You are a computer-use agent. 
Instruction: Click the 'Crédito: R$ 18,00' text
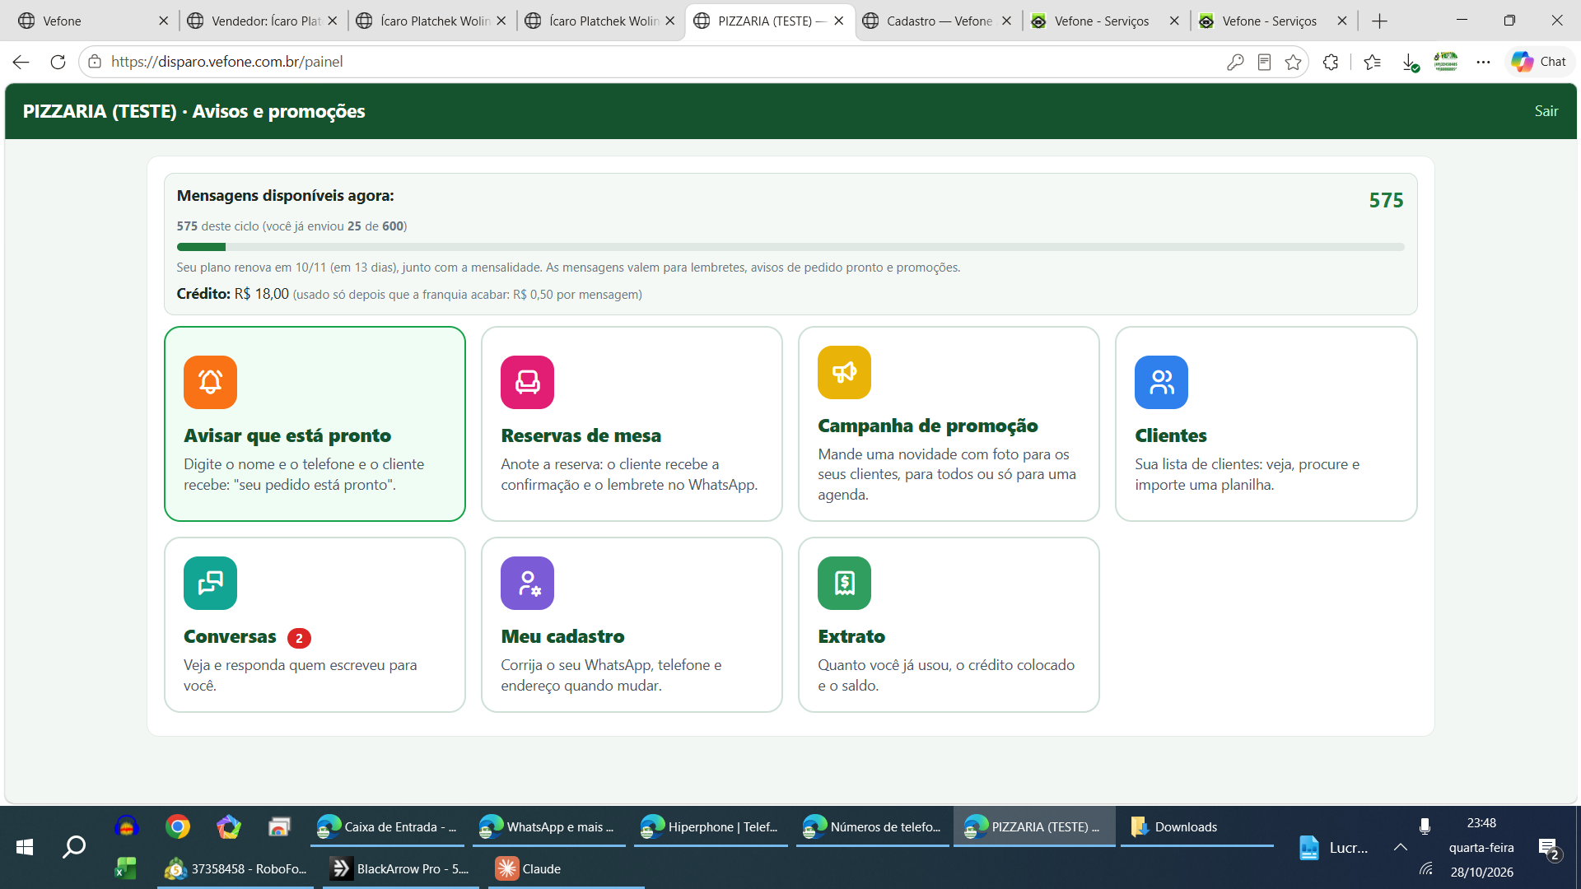pyautogui.click(x=232, y=294)
